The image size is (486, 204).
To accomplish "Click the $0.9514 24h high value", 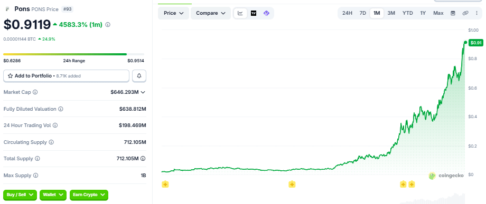I will 136,61.
